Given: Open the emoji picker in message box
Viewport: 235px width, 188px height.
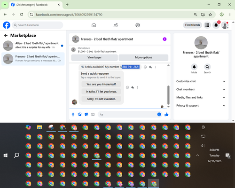Looking at the screenshot, I should coord(159,115).
